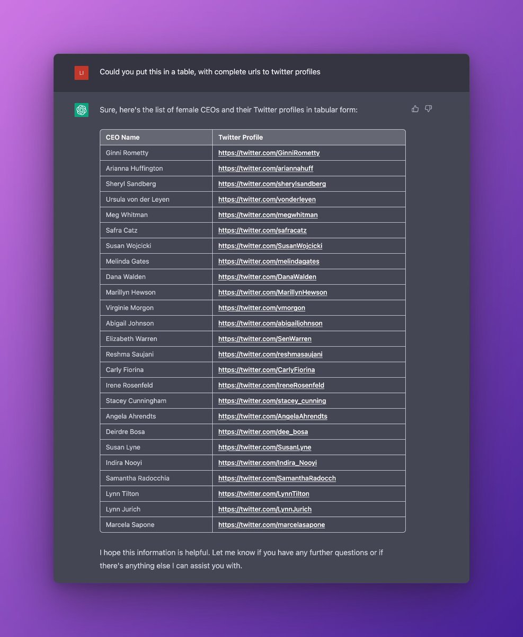Image resolution: width=523 pixels, height=637 pixels.
Task: Open the vmorgon Twitter link
Action: (x=262, y=307)
